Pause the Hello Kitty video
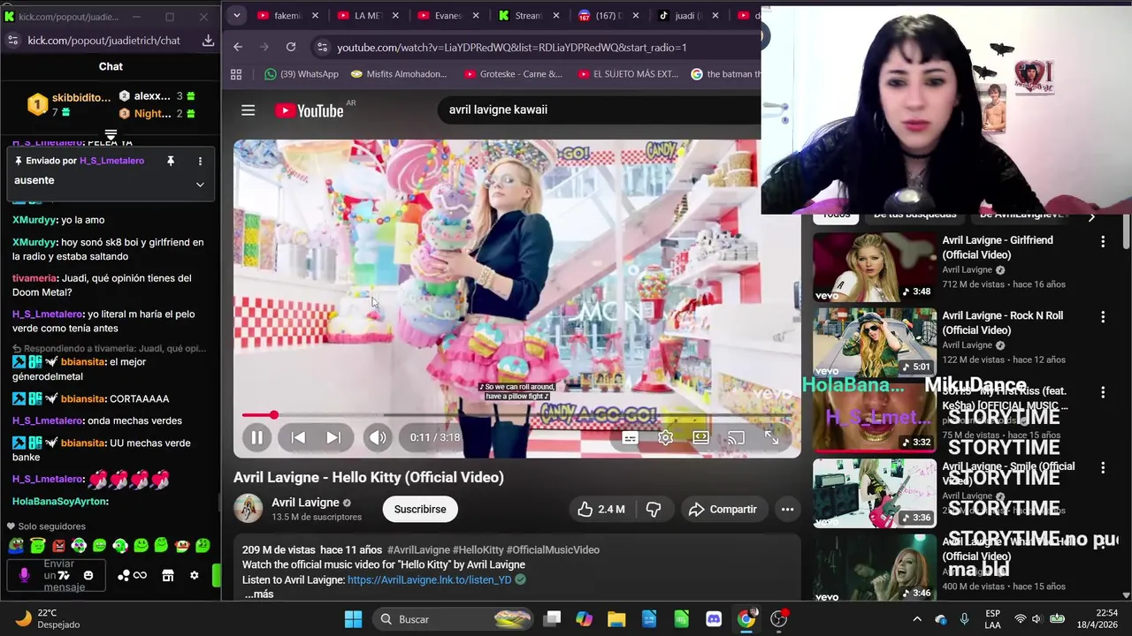This screenshot has width=1132, height=636. [x=256, y=437]
